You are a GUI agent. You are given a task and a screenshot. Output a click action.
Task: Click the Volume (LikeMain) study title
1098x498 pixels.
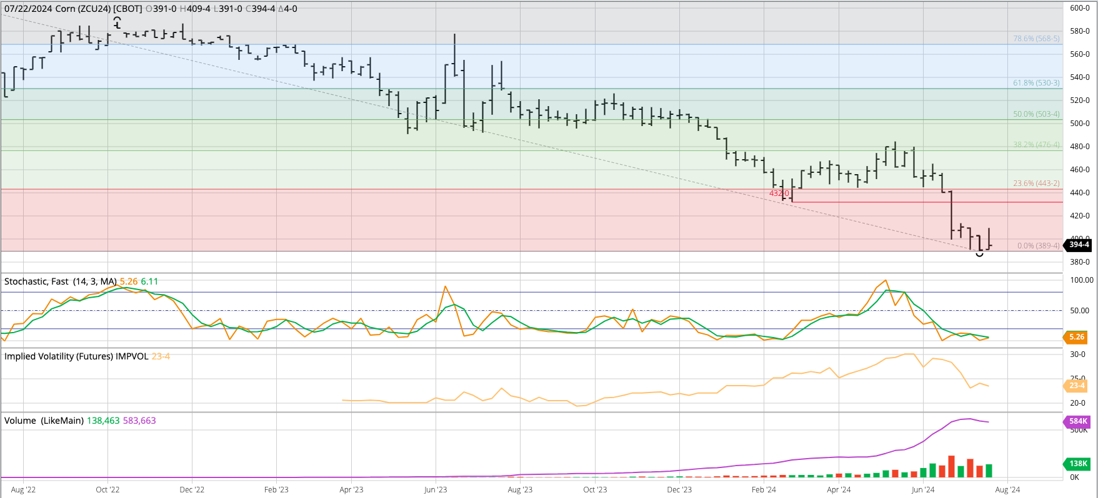coord(44,421)
